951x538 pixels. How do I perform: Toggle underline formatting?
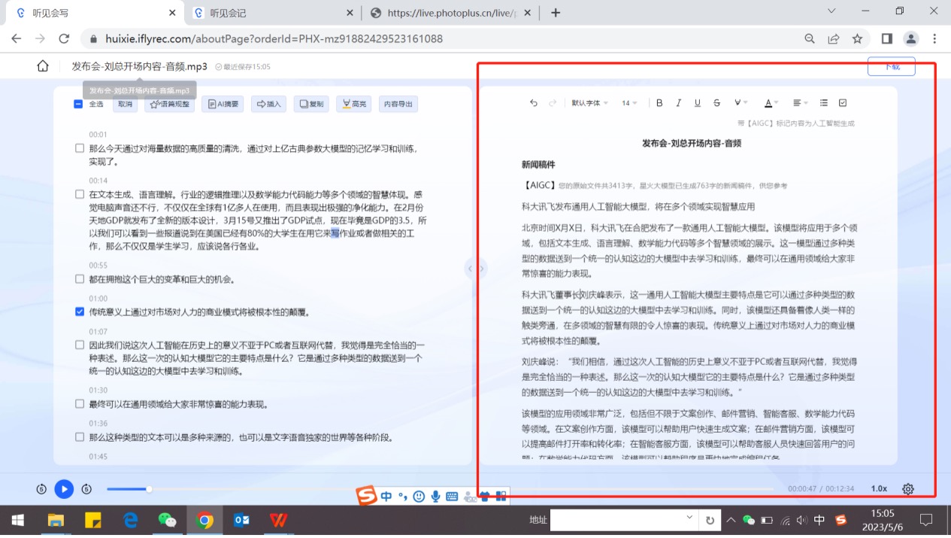click(698, 103)
